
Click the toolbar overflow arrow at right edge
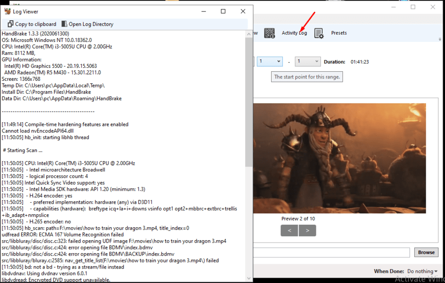(x=440, y=39)
